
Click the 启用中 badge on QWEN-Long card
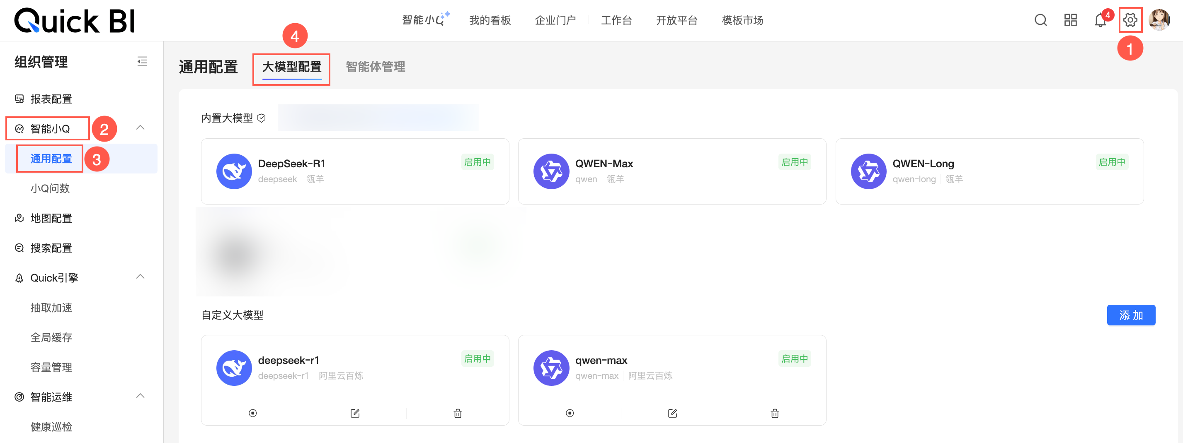(x=1112, y=162)
